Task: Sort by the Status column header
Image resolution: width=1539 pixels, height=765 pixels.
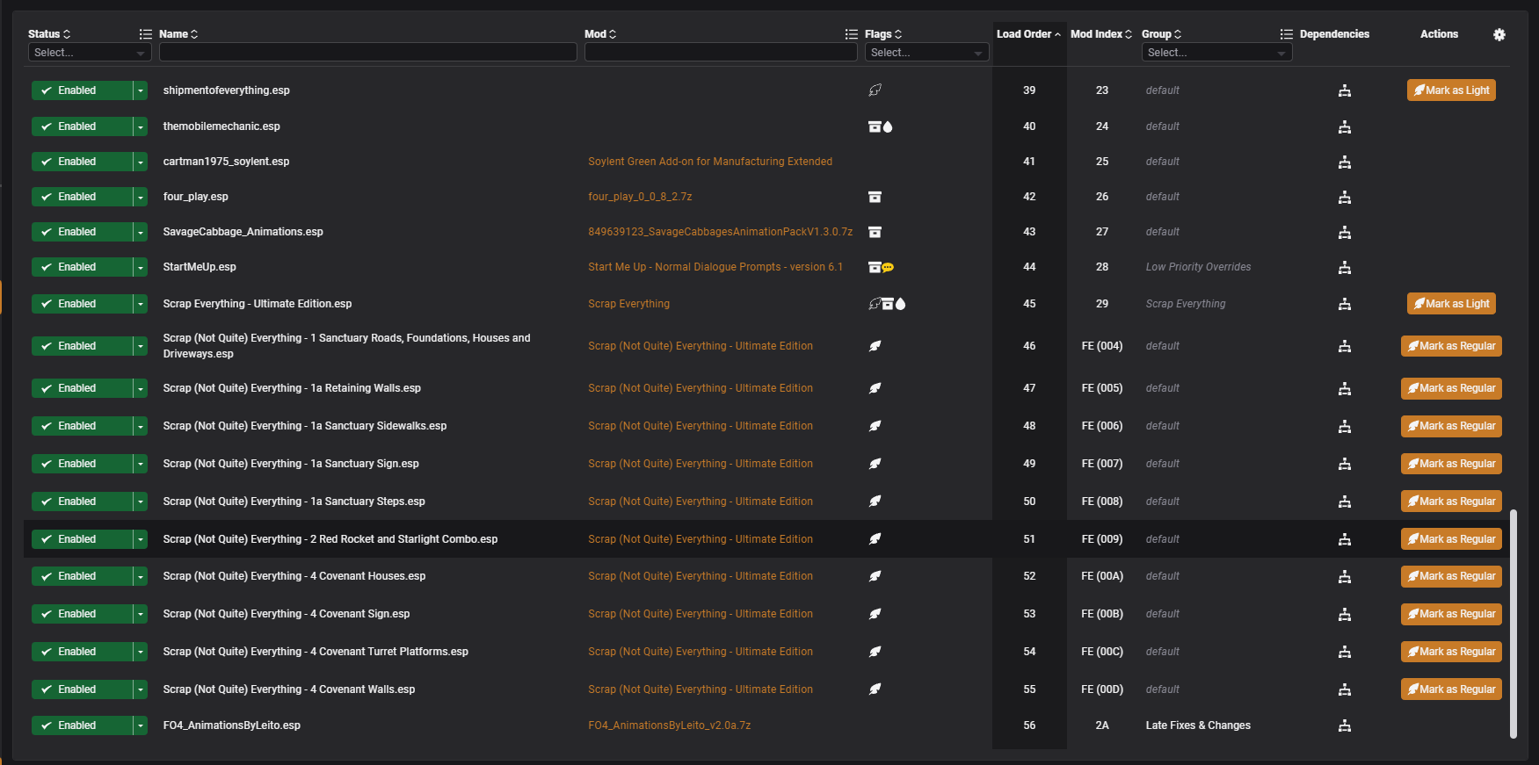Action: 49,34
